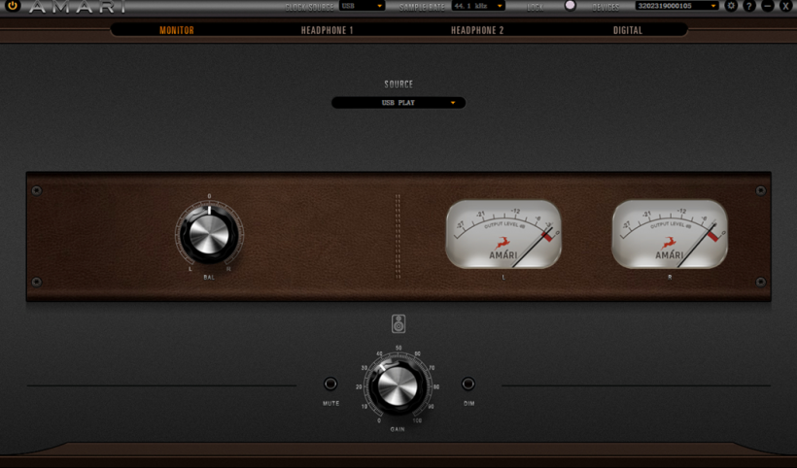797x468 pixels.
Task: Open the Source USB PLAY dropdown
Action: point(398,103)
